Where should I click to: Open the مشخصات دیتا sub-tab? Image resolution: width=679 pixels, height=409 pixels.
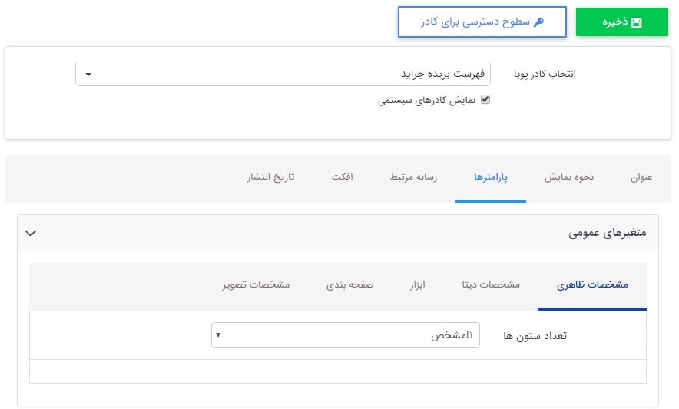pyautogui.click(x=491, y=284)
